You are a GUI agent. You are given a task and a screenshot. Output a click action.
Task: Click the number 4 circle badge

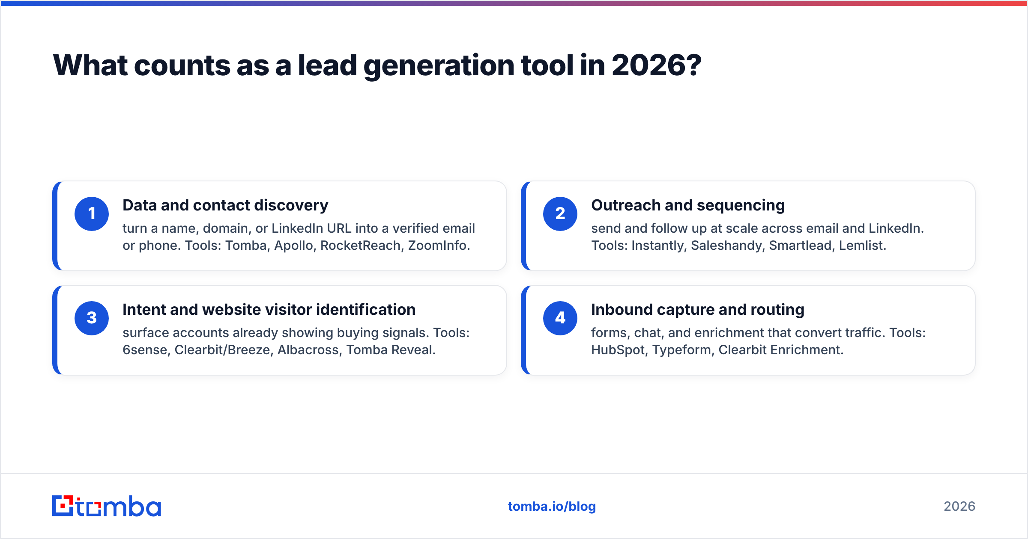(x=560, y=318)
